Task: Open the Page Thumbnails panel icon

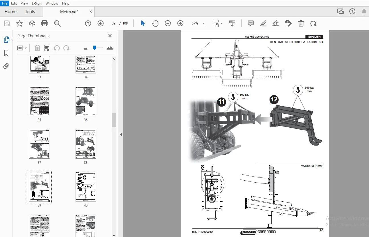Action: pyautogui.click(x=6, y=40)
